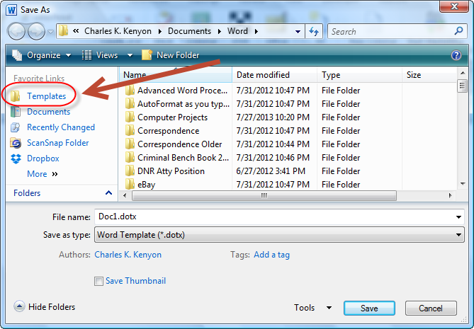474x329 pixels.
Task: Open the File name history dropdown arrow
Action: click(x=458, y=217)
